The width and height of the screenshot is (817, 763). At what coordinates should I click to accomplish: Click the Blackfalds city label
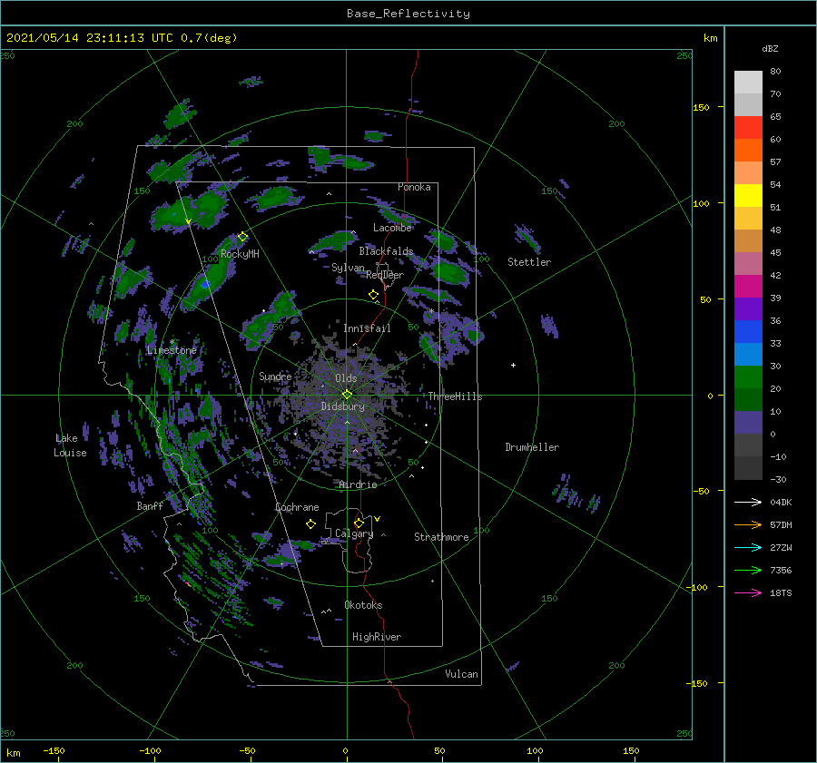386,251
